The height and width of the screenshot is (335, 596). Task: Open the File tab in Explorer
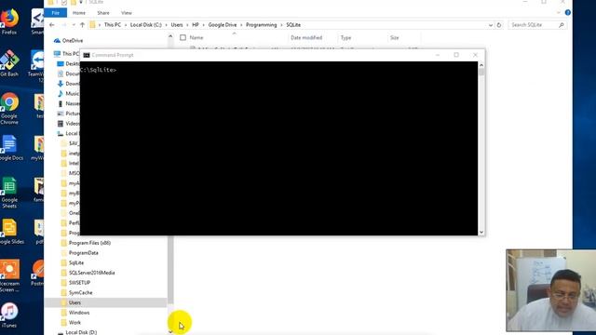point(56,13)
